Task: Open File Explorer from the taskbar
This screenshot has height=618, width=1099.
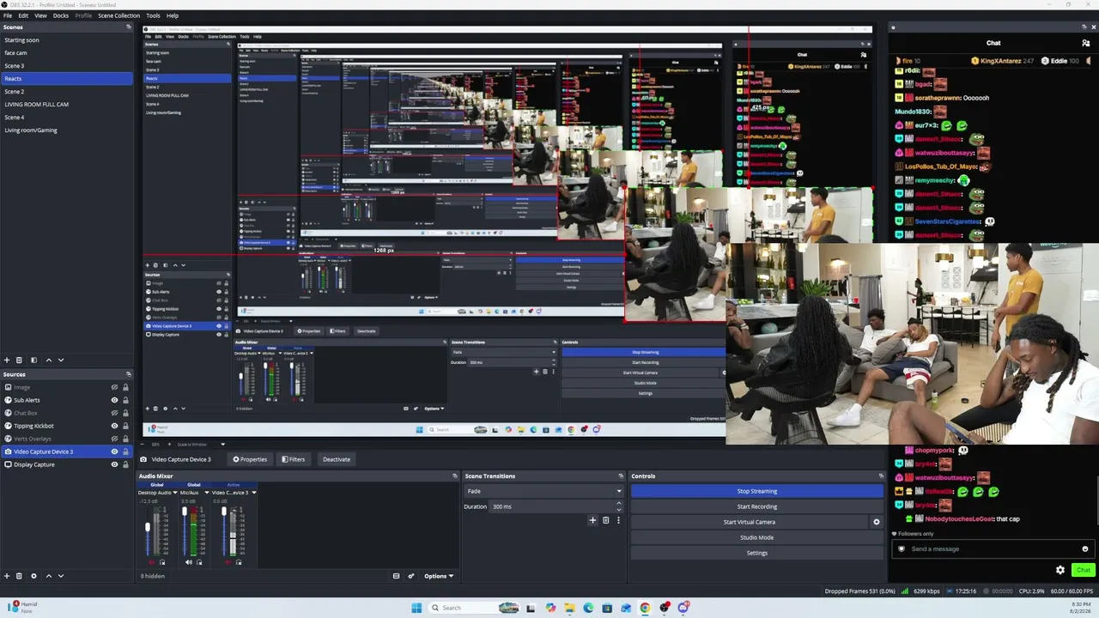Action: pos(569,608)
